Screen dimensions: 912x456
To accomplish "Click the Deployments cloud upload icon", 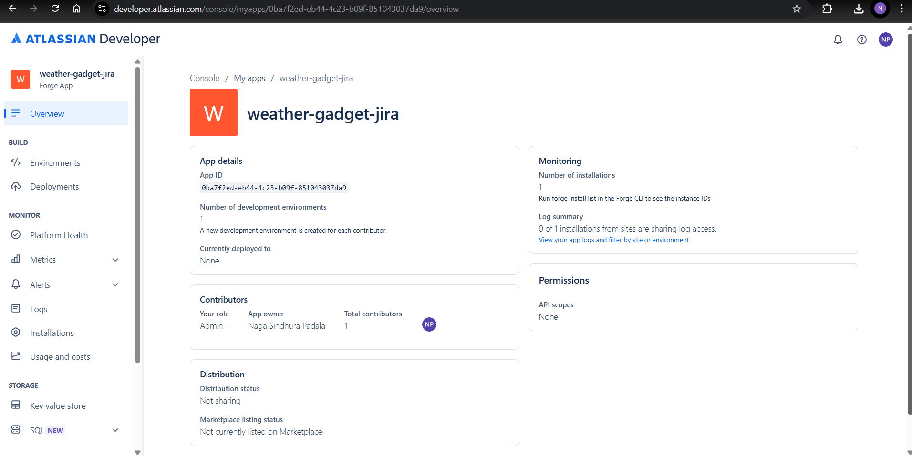I will [16, 186].
